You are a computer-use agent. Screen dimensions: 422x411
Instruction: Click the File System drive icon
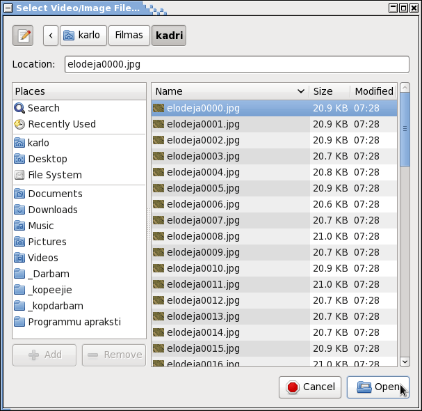point(19,175)
